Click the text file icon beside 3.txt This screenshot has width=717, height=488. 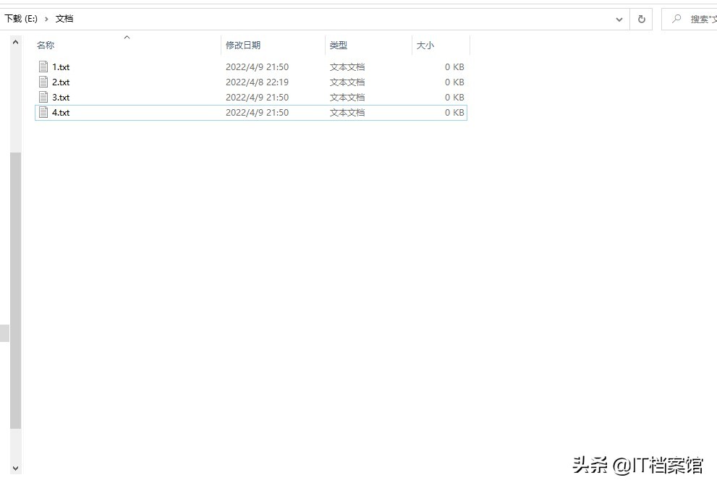point(43,97)
